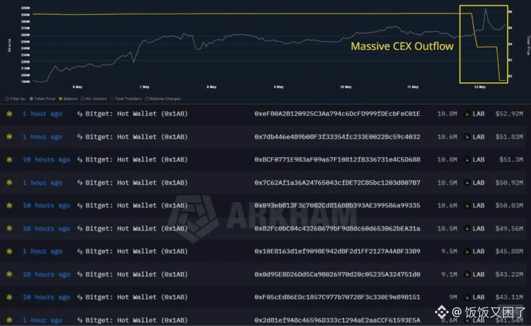Click the Bitget entity icon in the $43.11M row
This screenshot has width=531, height=326.
[80, 298]
